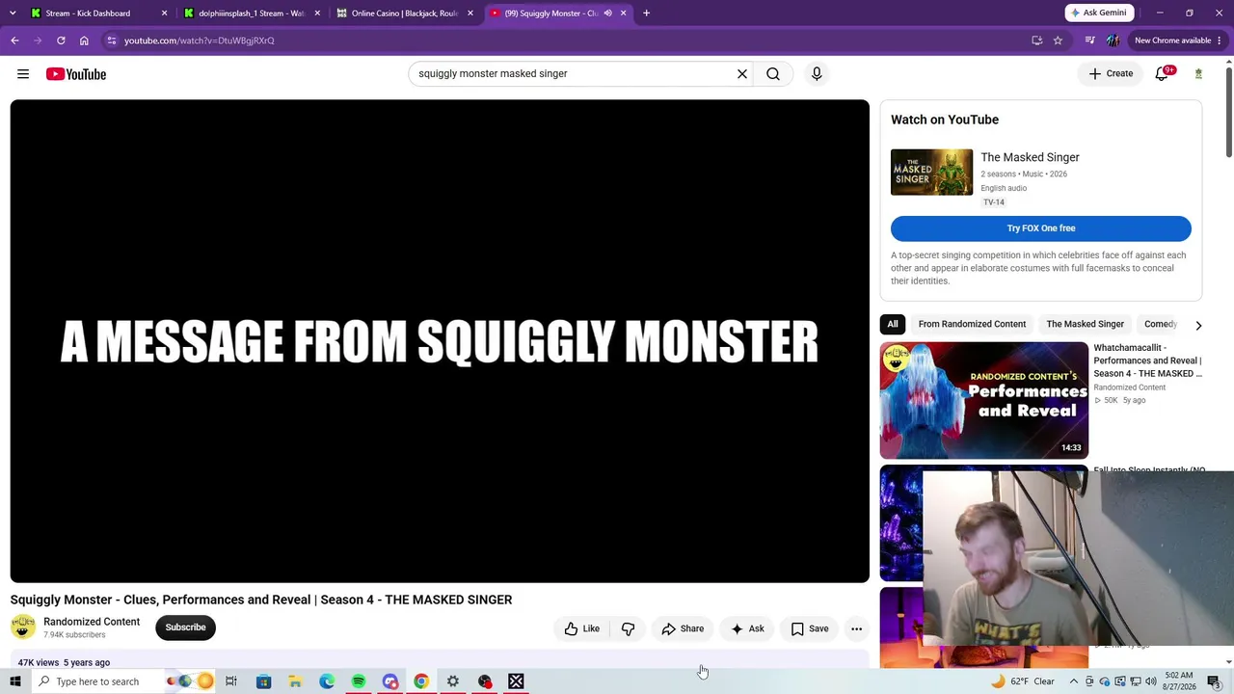
Task: Open the Chrome tab search dropdown
Action: click(13, 13)
